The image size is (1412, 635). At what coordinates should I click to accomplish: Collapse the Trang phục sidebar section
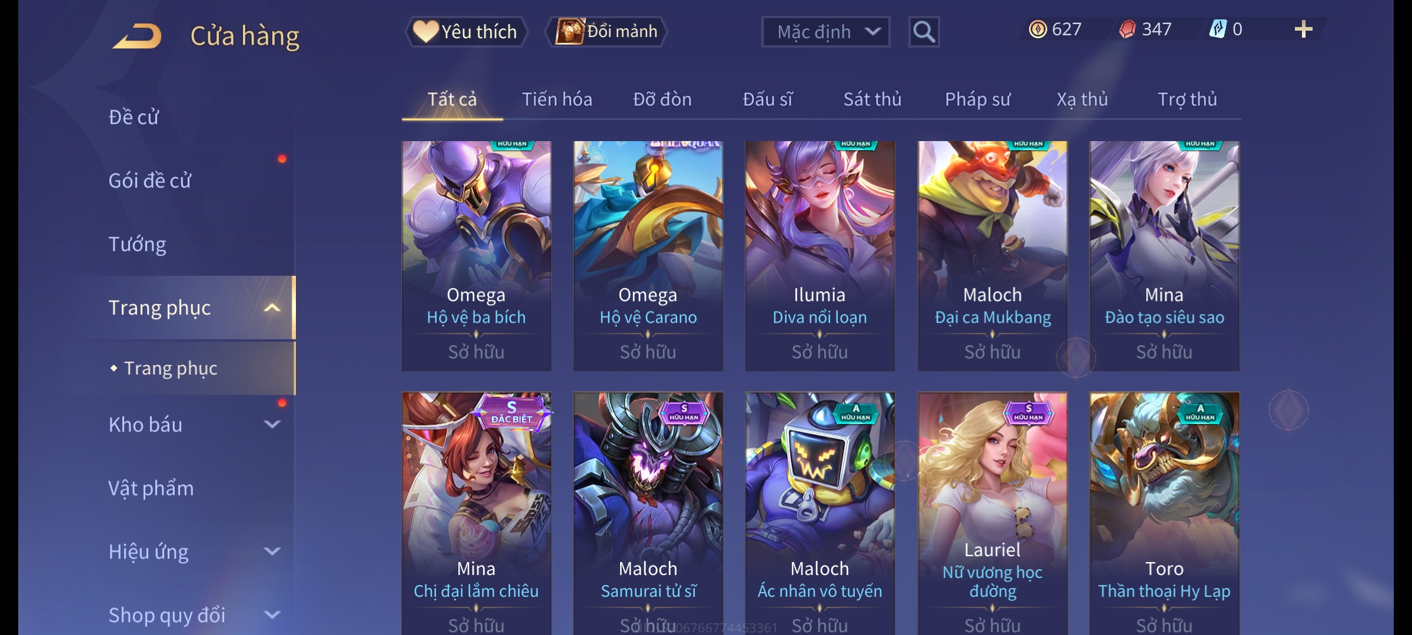272,308
